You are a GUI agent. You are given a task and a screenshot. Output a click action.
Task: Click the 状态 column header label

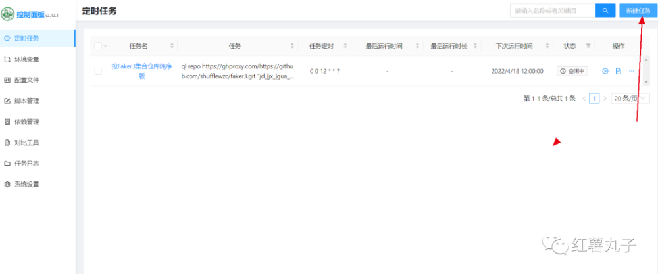click(569, 46)
